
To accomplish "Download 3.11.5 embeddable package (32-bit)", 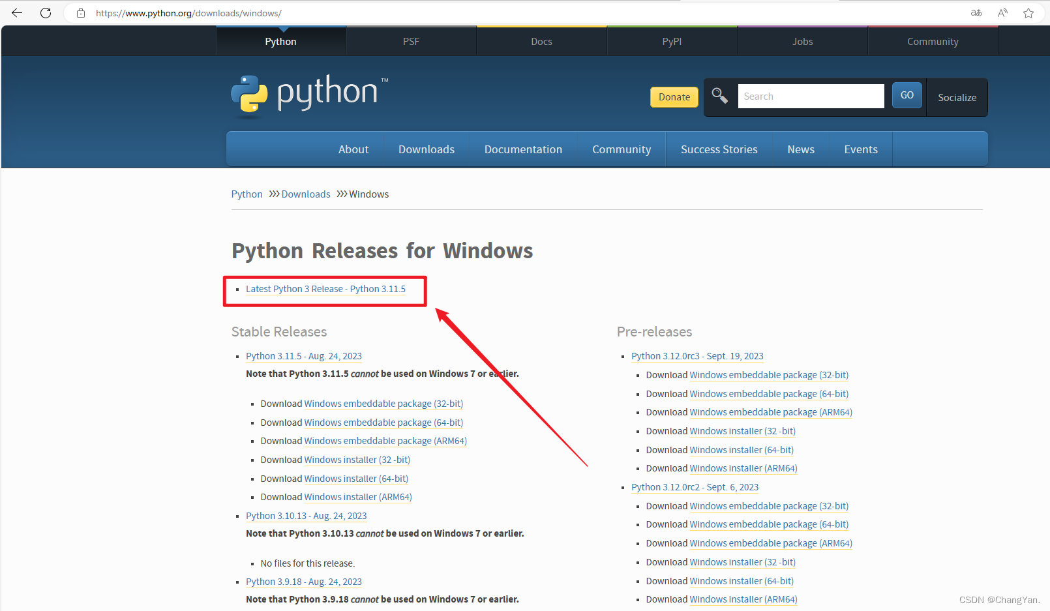I will pos(383,404).
